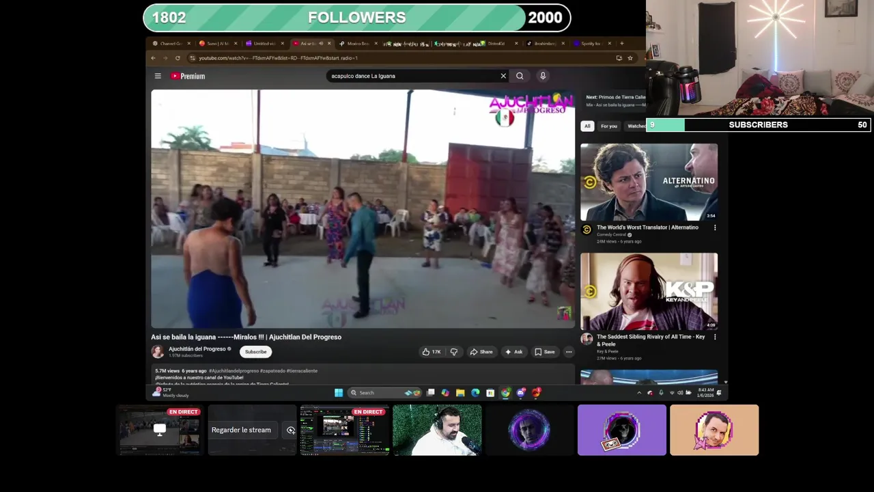Open Microsoft Store from the taskbar
This screenshot has width=874, height=492.
point(490,392)
